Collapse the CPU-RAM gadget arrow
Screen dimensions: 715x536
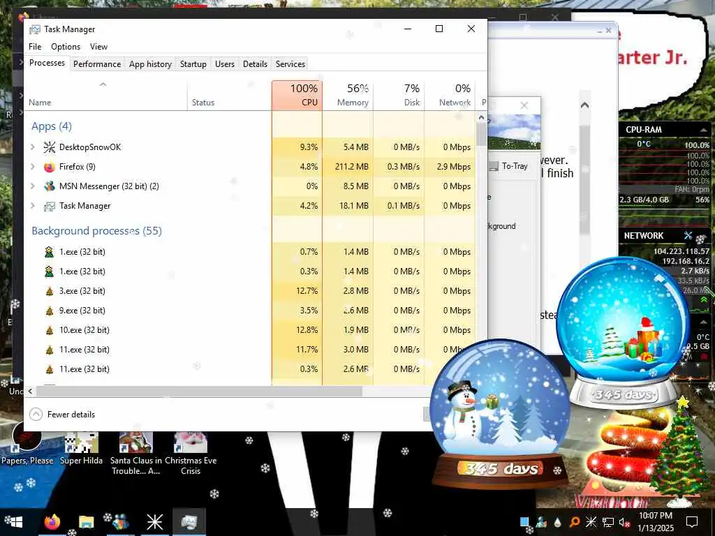[704, 131]
